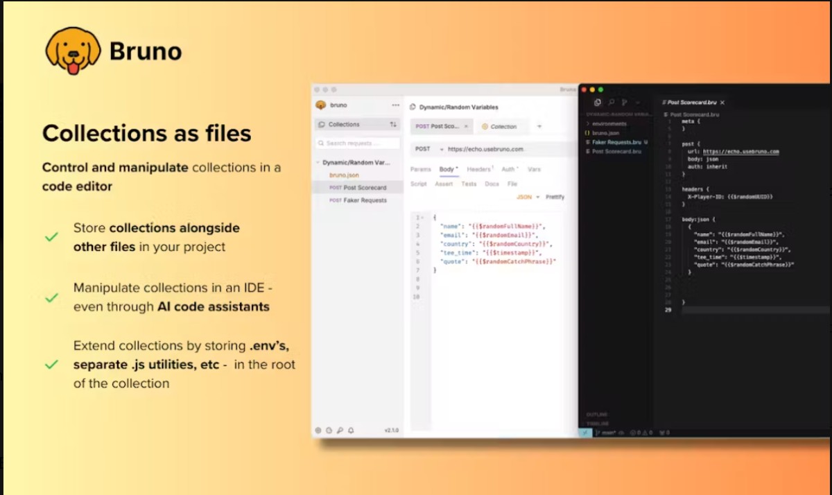Open the VS Code Explorer files icon
Image resolution: width=832 pixels, height=495 pixels.
click(598, 102)
